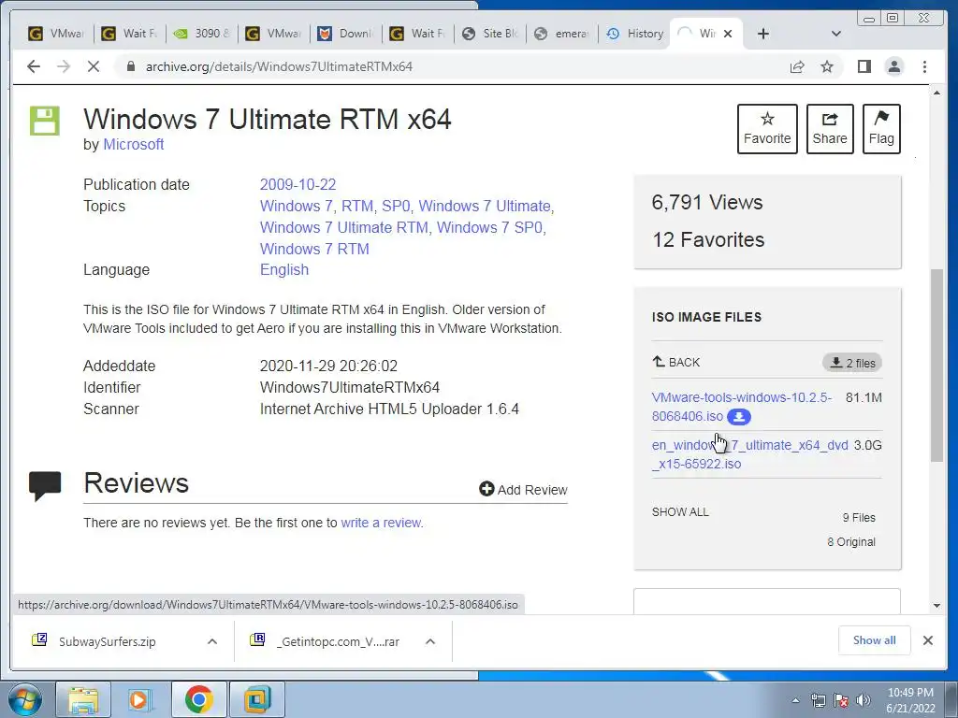Show hidden system tray icons
The width and height of the screenshot is (958, 718).
795,700
